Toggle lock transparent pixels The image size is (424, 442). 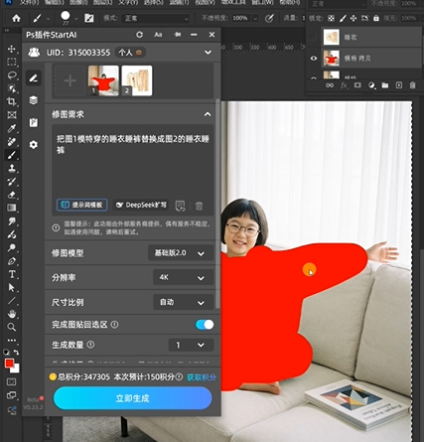pos(331,18)
